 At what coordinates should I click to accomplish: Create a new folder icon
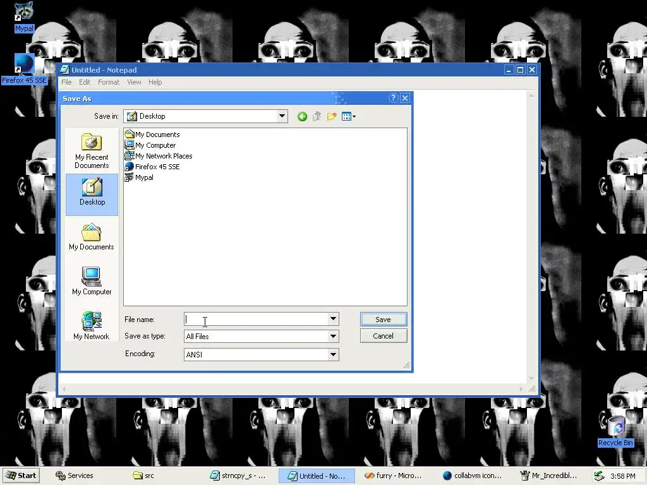(x=331, y=117)
